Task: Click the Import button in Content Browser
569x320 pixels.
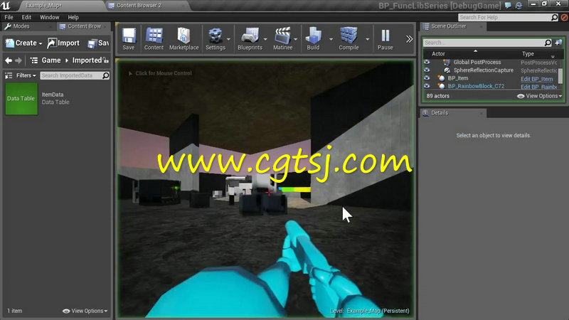Action: (x=63, y=43)
